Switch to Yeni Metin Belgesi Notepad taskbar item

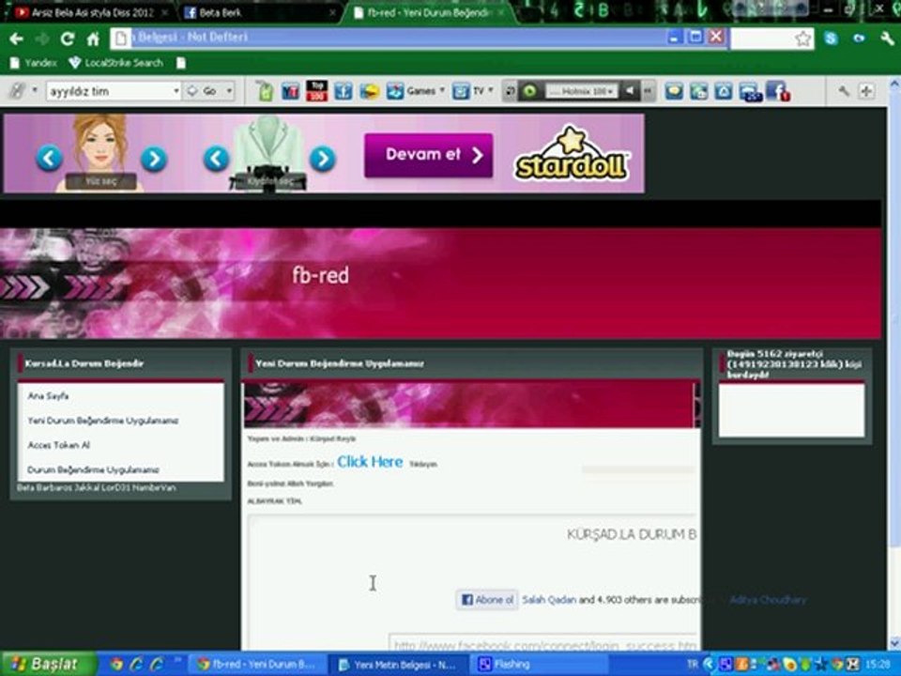click(x=399, y=664)
